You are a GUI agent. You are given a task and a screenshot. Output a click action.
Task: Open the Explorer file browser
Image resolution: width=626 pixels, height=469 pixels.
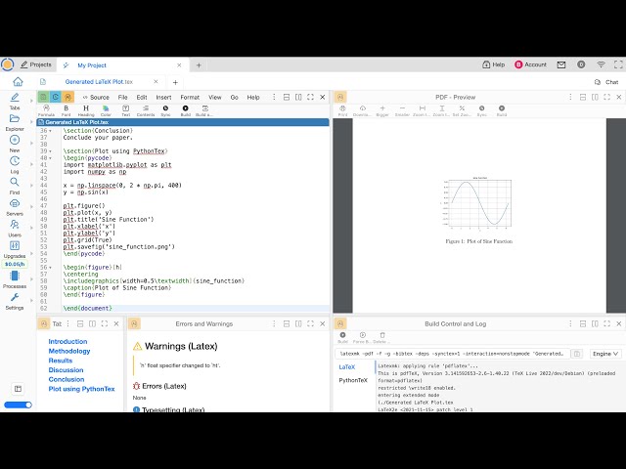coord(15,121)
